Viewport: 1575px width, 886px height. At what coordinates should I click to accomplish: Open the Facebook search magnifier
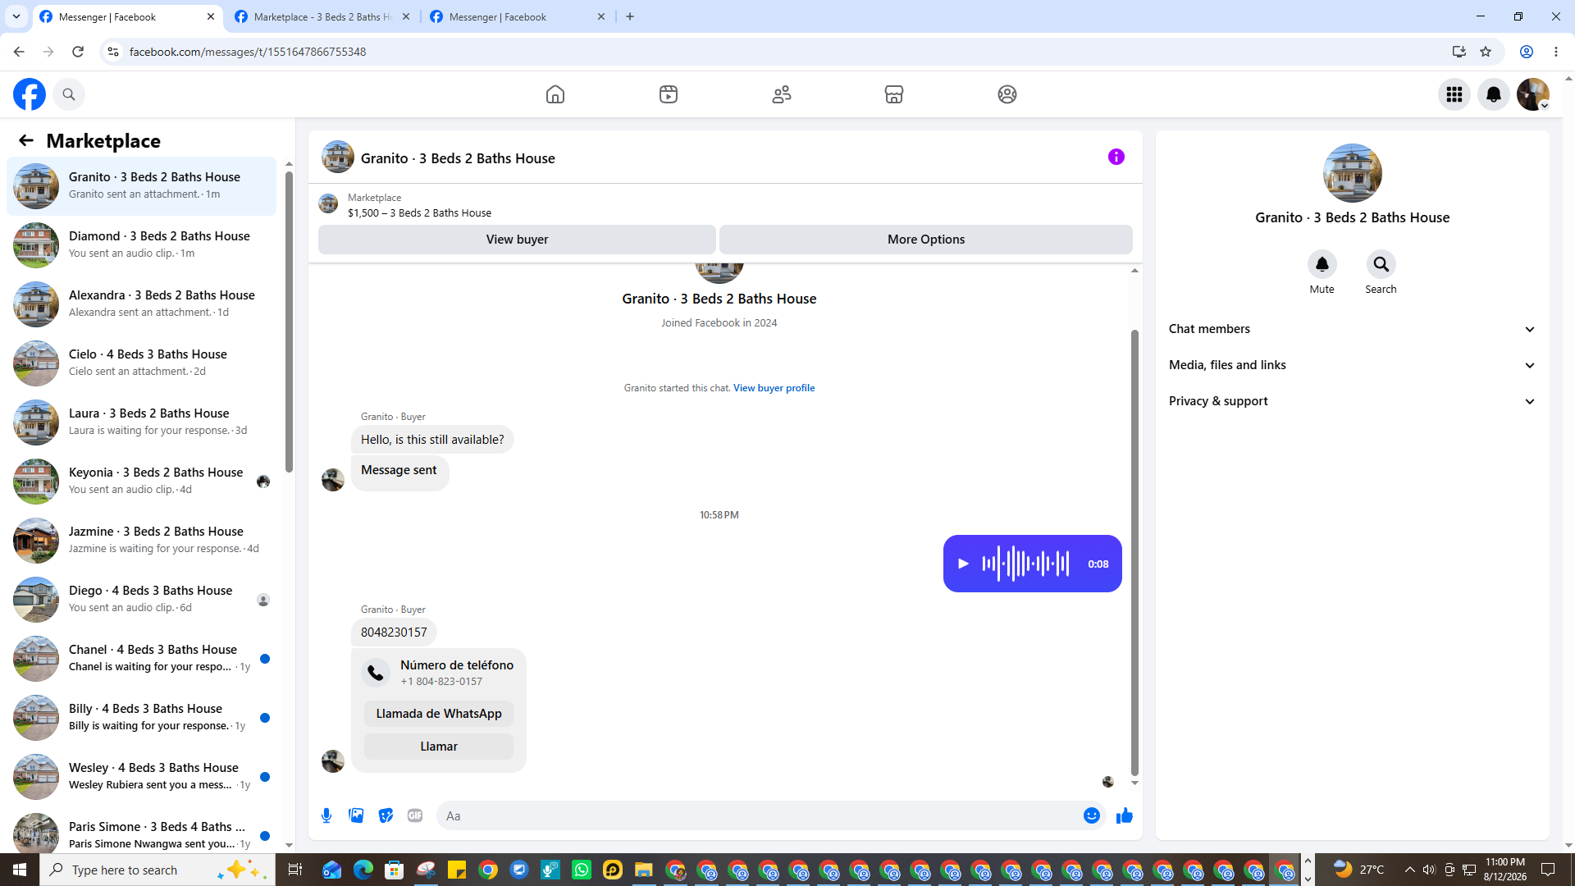[x=69, y=94]
